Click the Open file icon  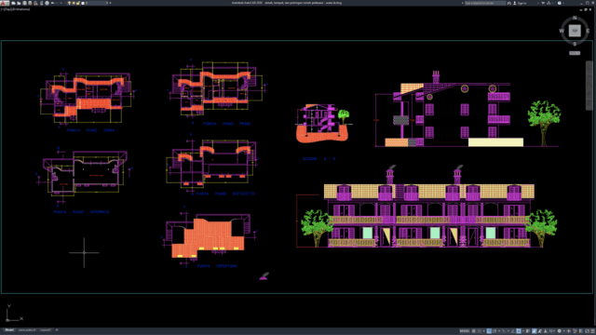19,3
